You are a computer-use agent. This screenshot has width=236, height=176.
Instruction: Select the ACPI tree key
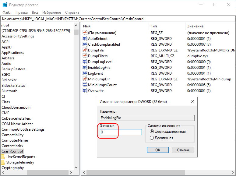pyautogui.click(x=5, y=41)
